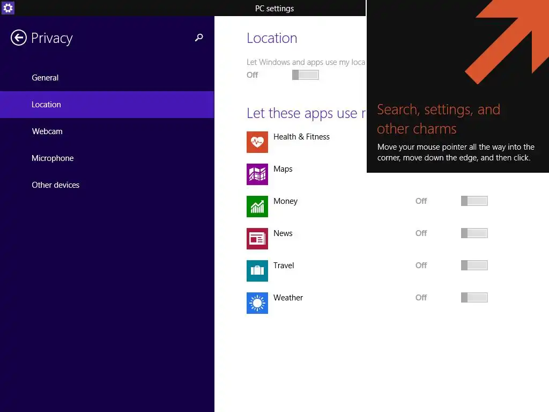This screenshot has width=549, height=412.
Task: Select the Health & Fitness app icon
Action: (257, 142)
